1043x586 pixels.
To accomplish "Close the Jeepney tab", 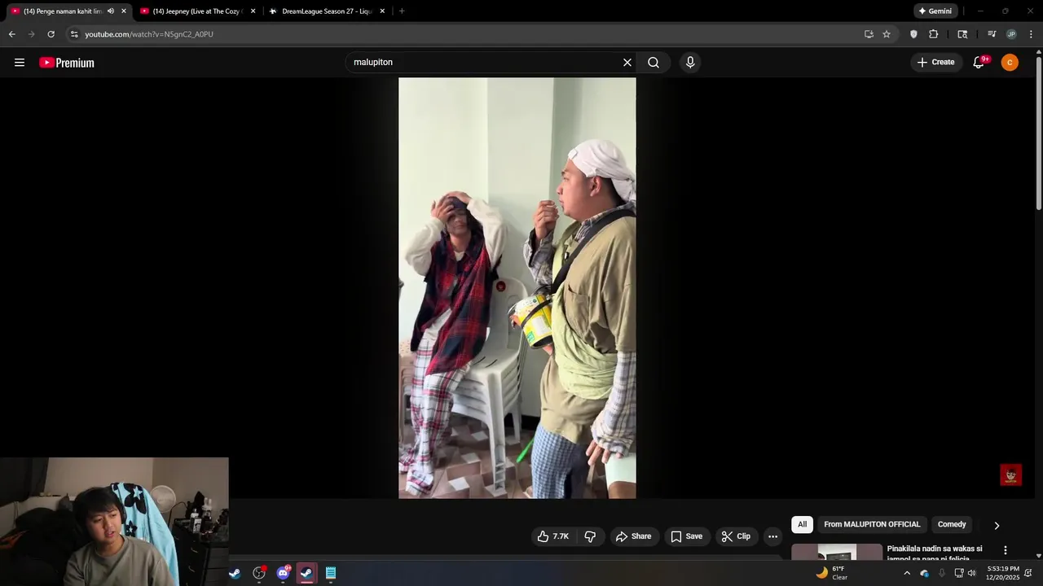I will click(x=253, y=11).
